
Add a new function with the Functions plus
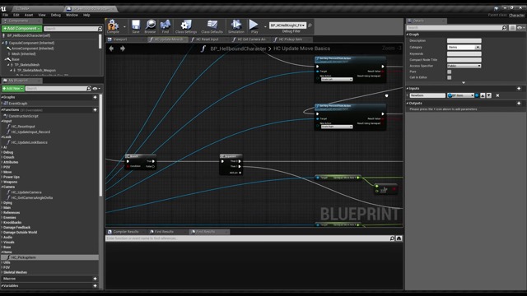tap(96, 109)
